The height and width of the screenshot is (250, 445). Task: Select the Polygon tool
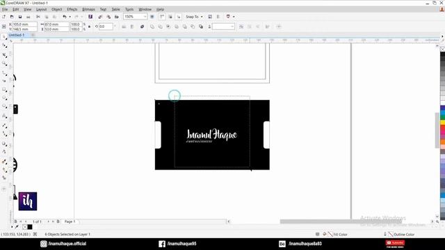click(4, 106)
